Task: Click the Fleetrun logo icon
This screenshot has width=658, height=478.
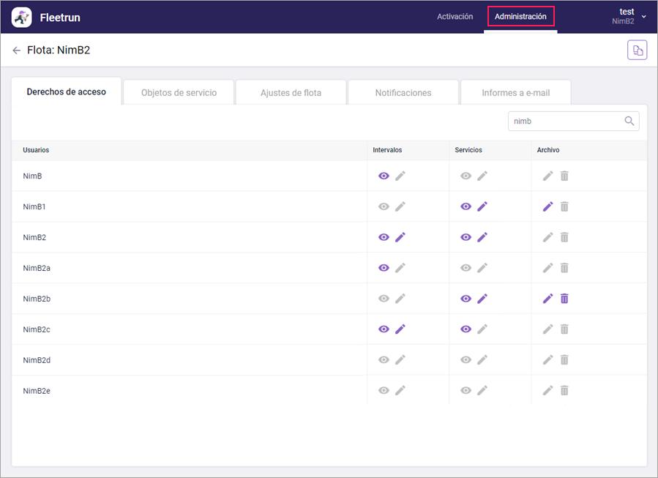Action: pyautogui.click(x=22, y=16)
